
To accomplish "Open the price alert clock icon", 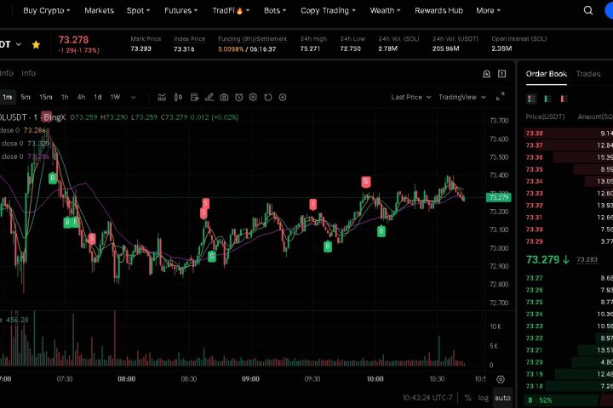I will tap(239, 97).
